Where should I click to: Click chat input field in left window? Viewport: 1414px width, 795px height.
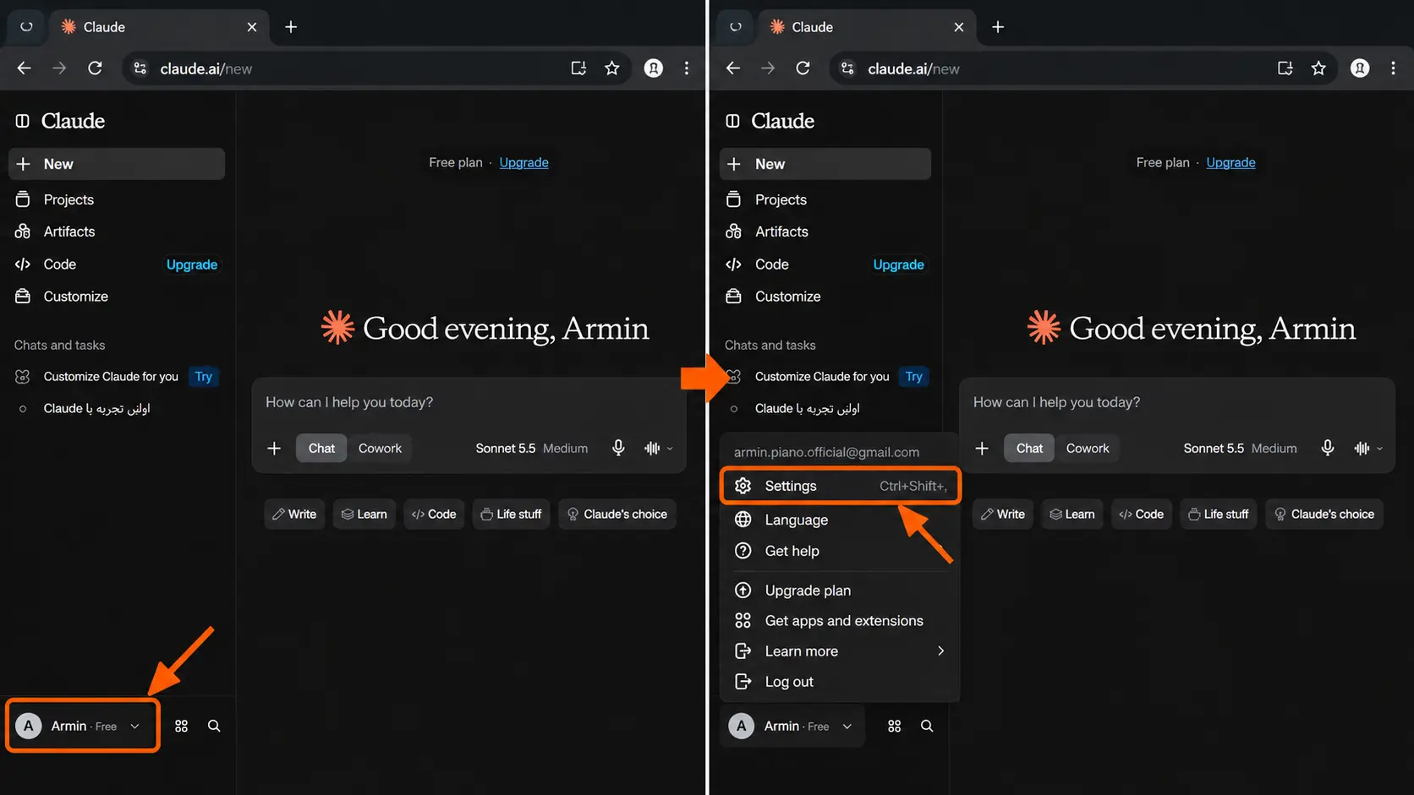tap(468, 402)
